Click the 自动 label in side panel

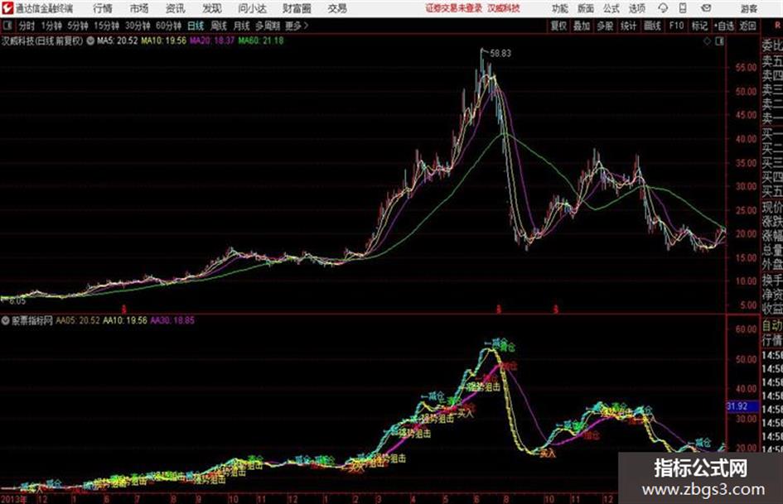(772, 325)
